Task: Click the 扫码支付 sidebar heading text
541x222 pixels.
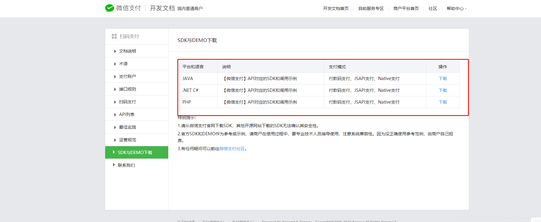Action: 129,36
